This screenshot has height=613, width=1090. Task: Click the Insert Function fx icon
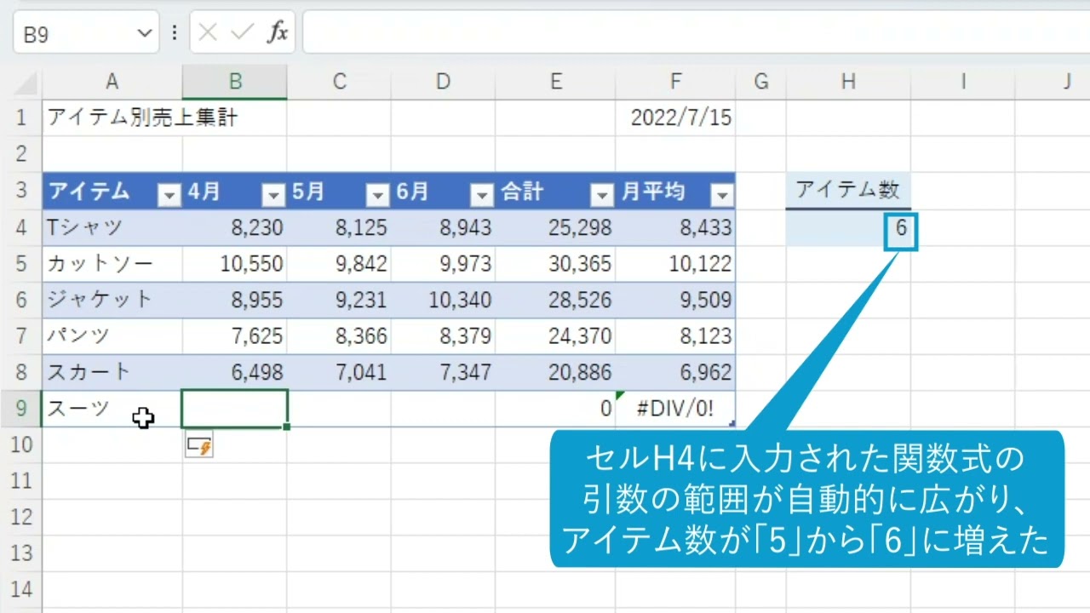coord(278,33)
